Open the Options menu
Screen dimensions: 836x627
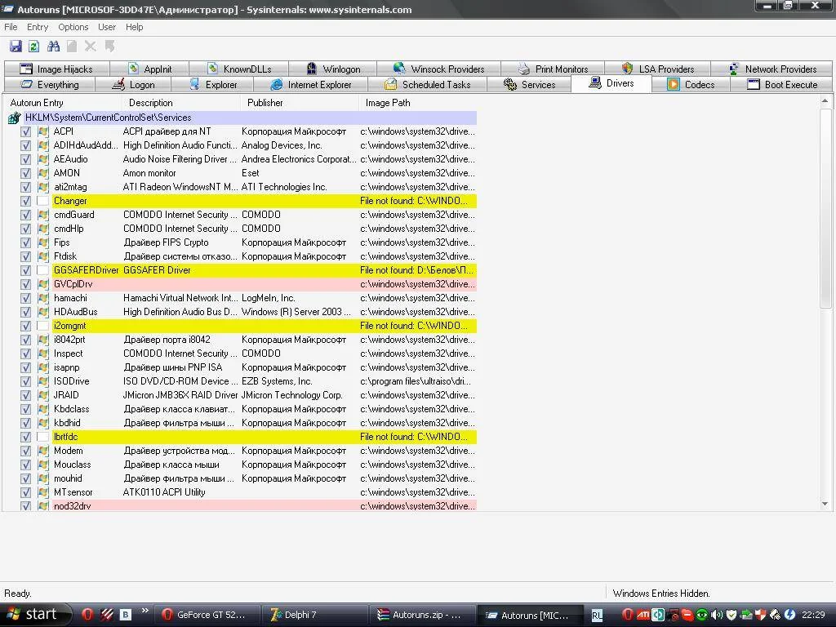[73, 27]
